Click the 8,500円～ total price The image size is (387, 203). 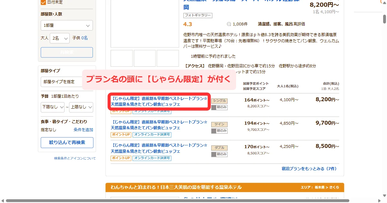coord(327,146)
